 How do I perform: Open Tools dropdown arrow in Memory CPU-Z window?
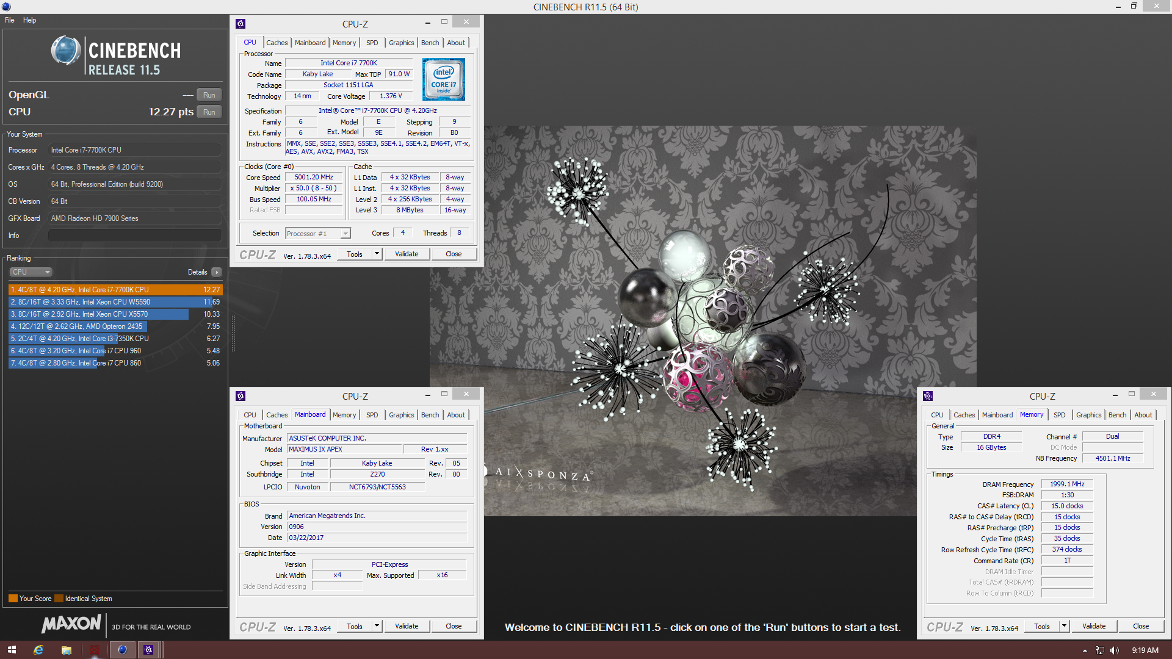pos(1064,626)
